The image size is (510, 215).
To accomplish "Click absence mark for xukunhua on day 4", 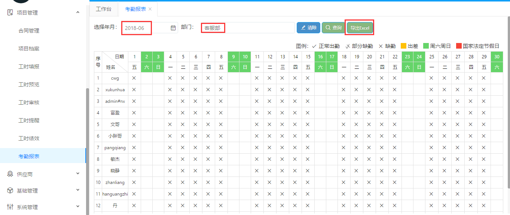I will click(170, 90).
